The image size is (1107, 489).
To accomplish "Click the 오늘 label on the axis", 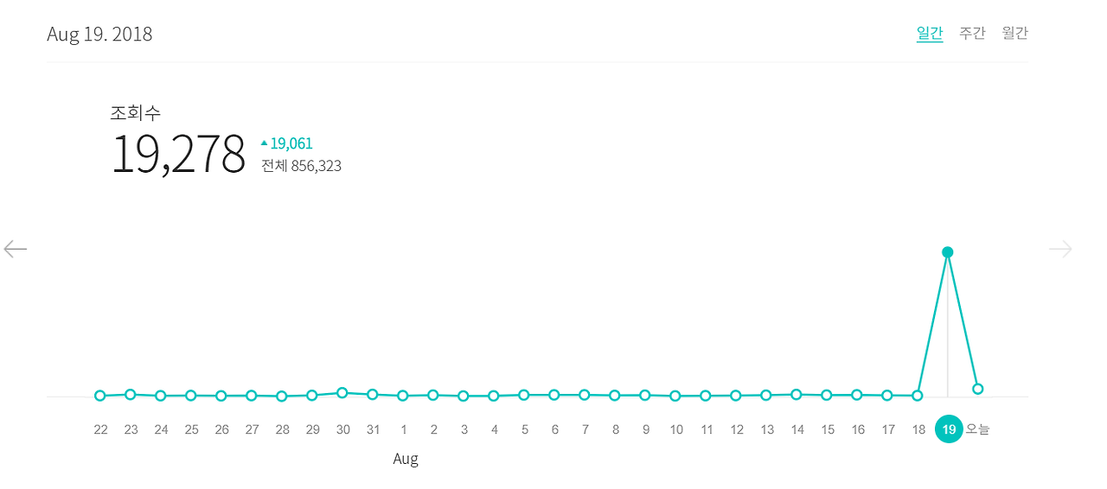I will (978, 429).
